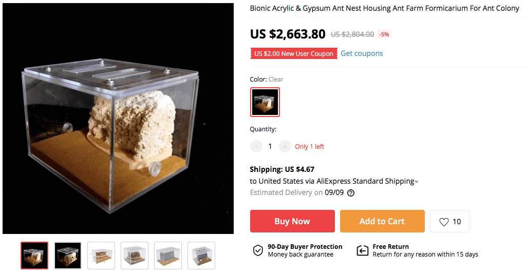Select the sixth product thumbnail

(x=201, y=255)
